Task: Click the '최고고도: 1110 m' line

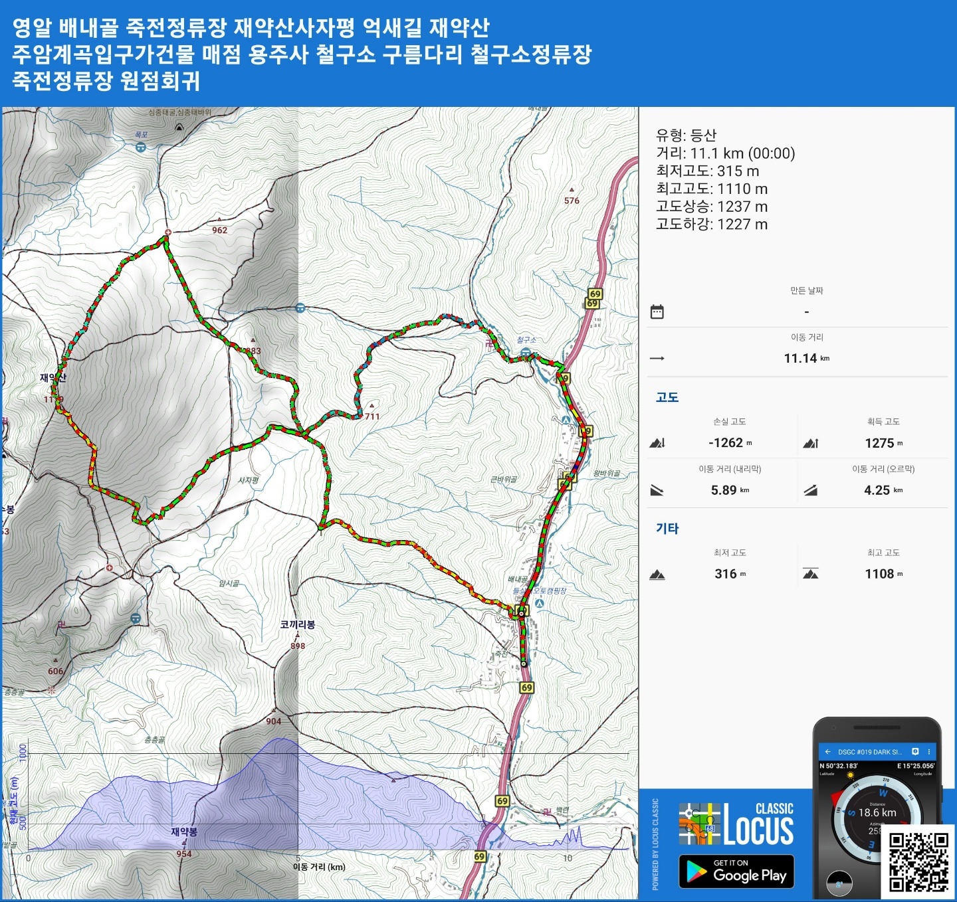Action: 712,189
